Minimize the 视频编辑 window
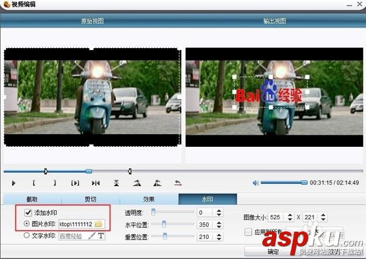The image size is (366, 259). point(349,5)
